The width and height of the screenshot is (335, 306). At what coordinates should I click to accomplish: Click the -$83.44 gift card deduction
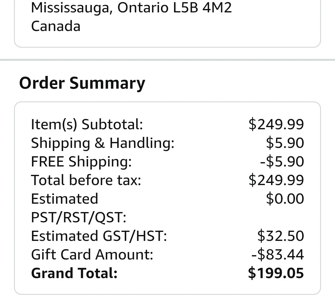[x=278, y=255]
